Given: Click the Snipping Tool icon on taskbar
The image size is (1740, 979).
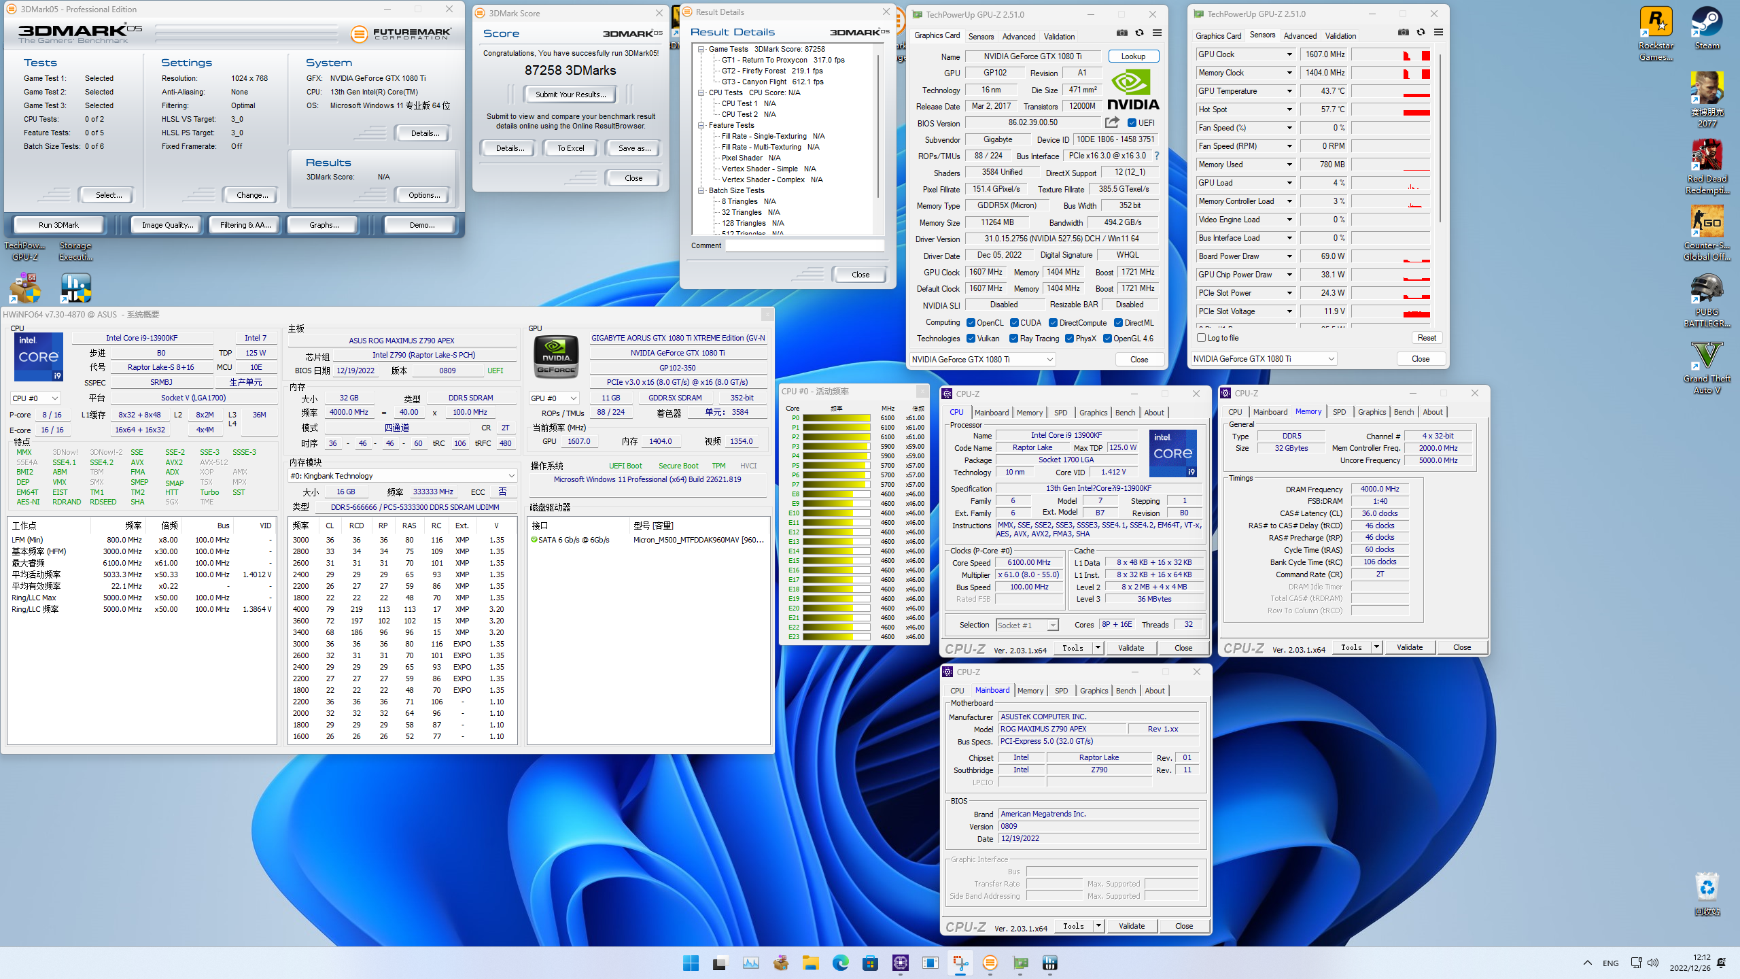Looking at the screenshot, I should [960, 963].
